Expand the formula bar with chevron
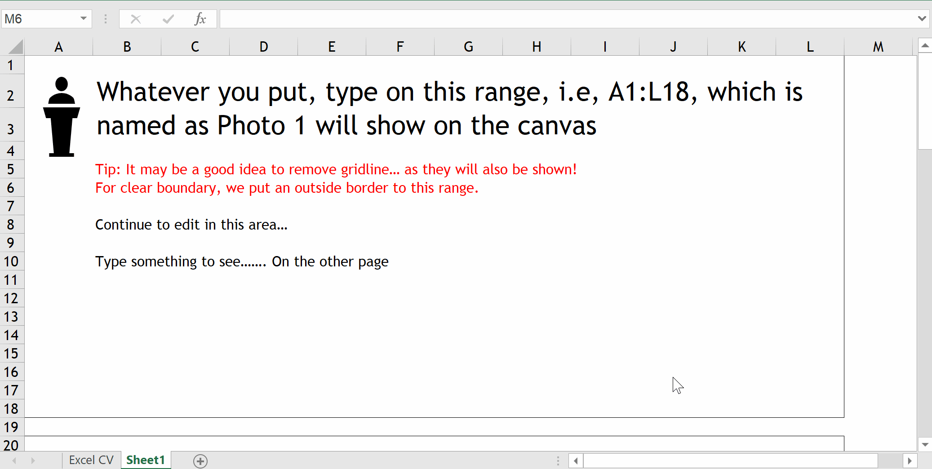932x469 pixels. pyautogui.click(x=922, y=18)
